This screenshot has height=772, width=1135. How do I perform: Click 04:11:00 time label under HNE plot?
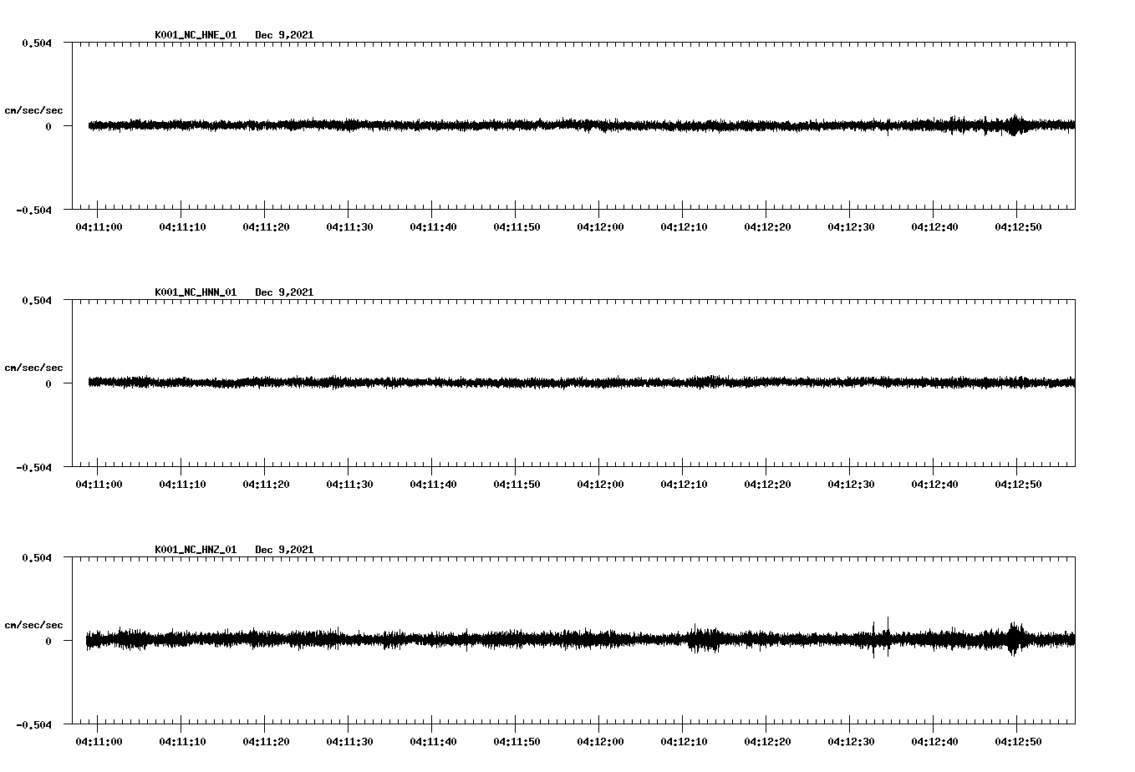(x=99, y=227)
